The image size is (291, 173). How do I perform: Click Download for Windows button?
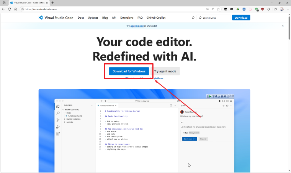129,71
